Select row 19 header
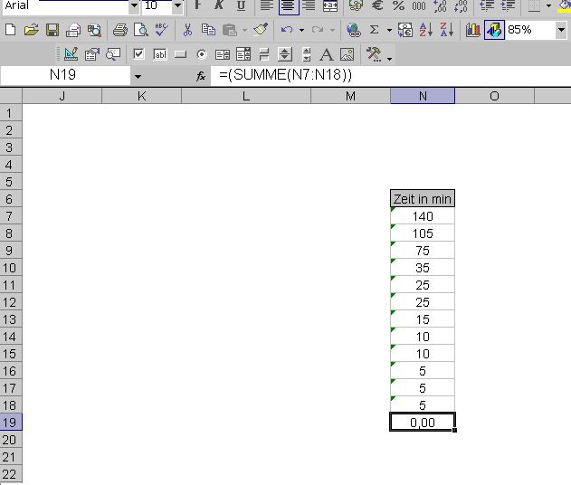Viewport: 571px width, 485px height. 11,423
